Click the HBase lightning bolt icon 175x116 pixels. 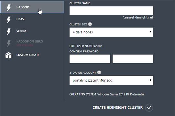[9, 20]
